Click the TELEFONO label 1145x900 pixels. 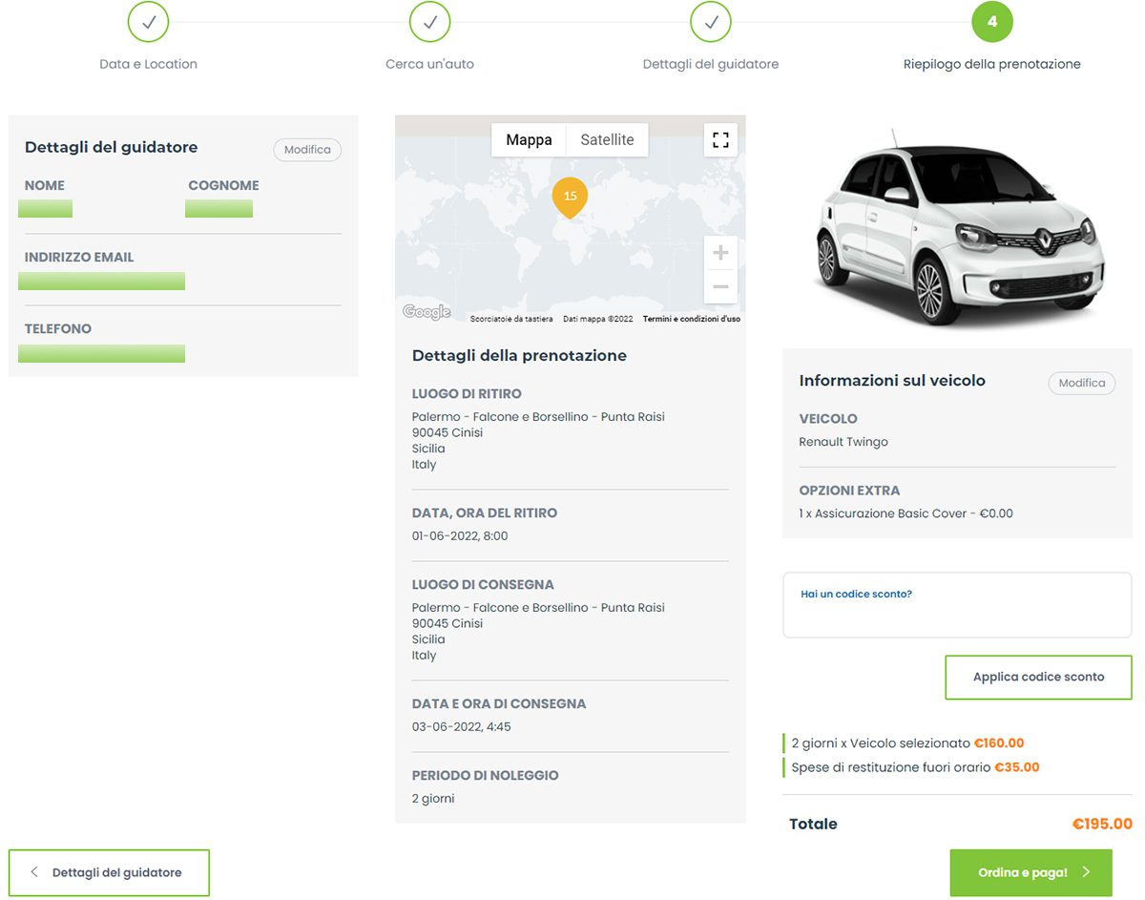pos(58,329)
